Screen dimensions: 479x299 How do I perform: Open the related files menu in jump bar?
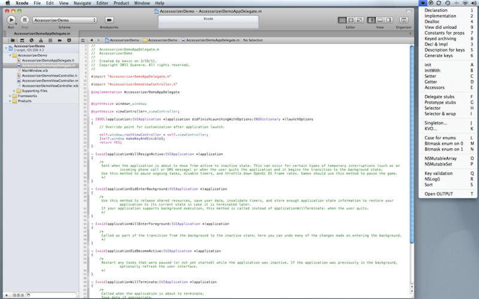click(83, 40)
